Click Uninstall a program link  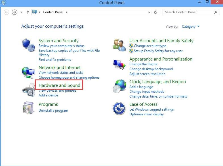[53, 111]
